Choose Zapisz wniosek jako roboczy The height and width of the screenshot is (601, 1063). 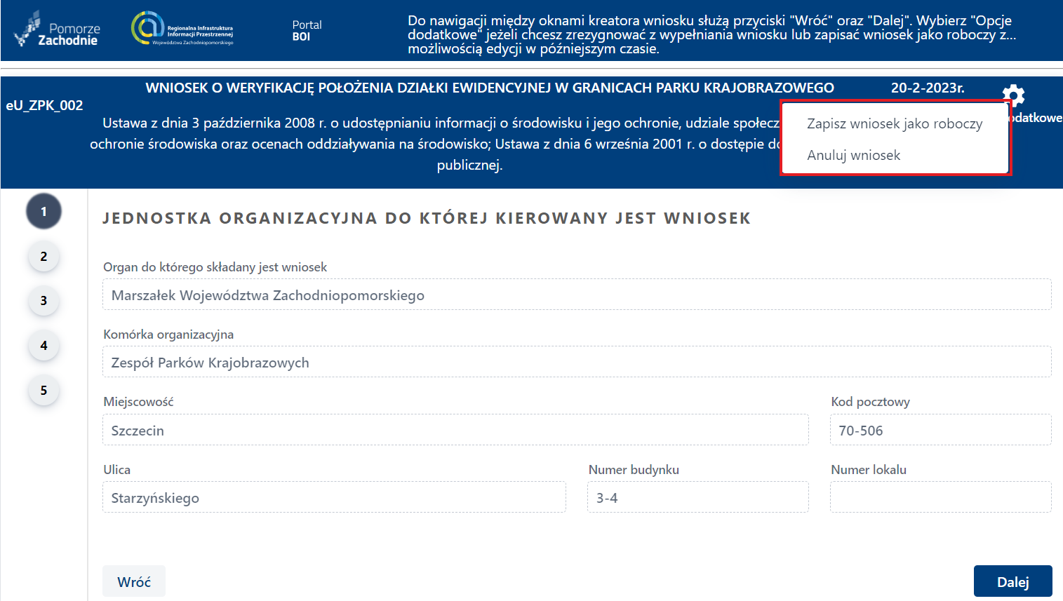pos(894,123)
